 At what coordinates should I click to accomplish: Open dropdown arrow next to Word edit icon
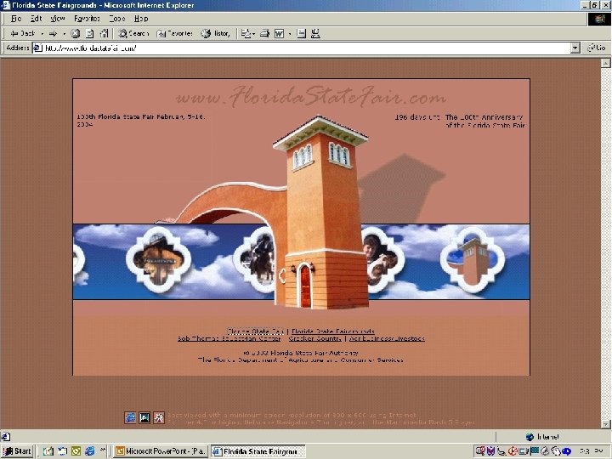tap(290, 33)
